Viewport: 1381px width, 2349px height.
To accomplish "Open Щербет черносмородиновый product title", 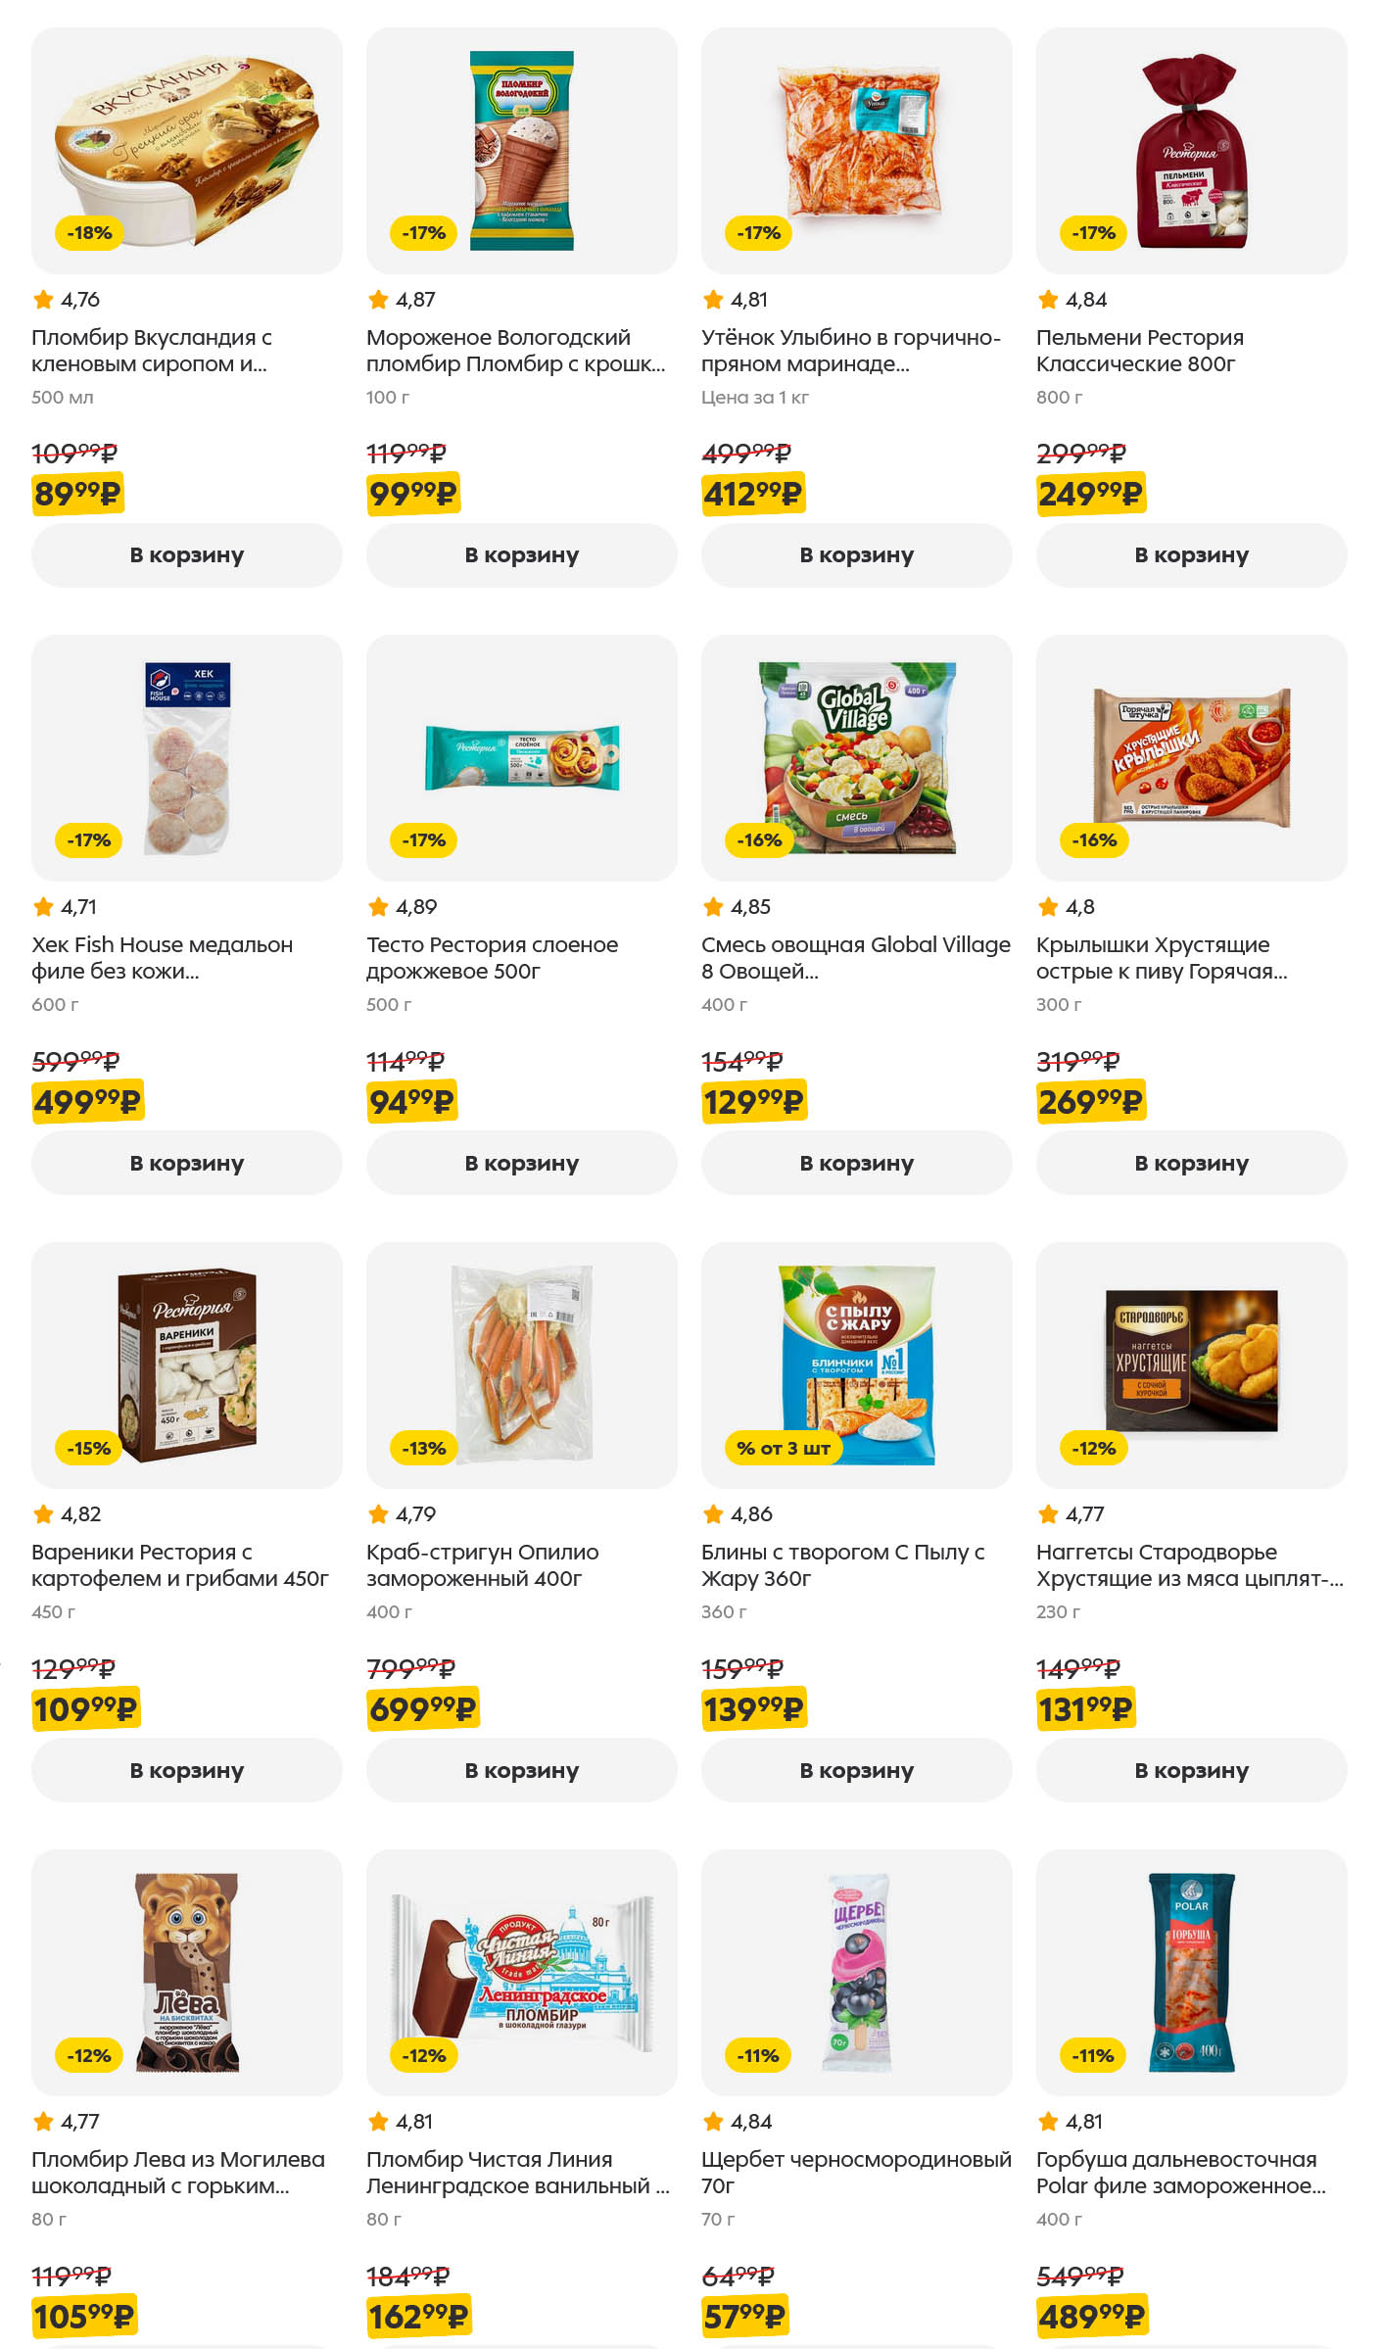I will click(x=855, y=2172).
